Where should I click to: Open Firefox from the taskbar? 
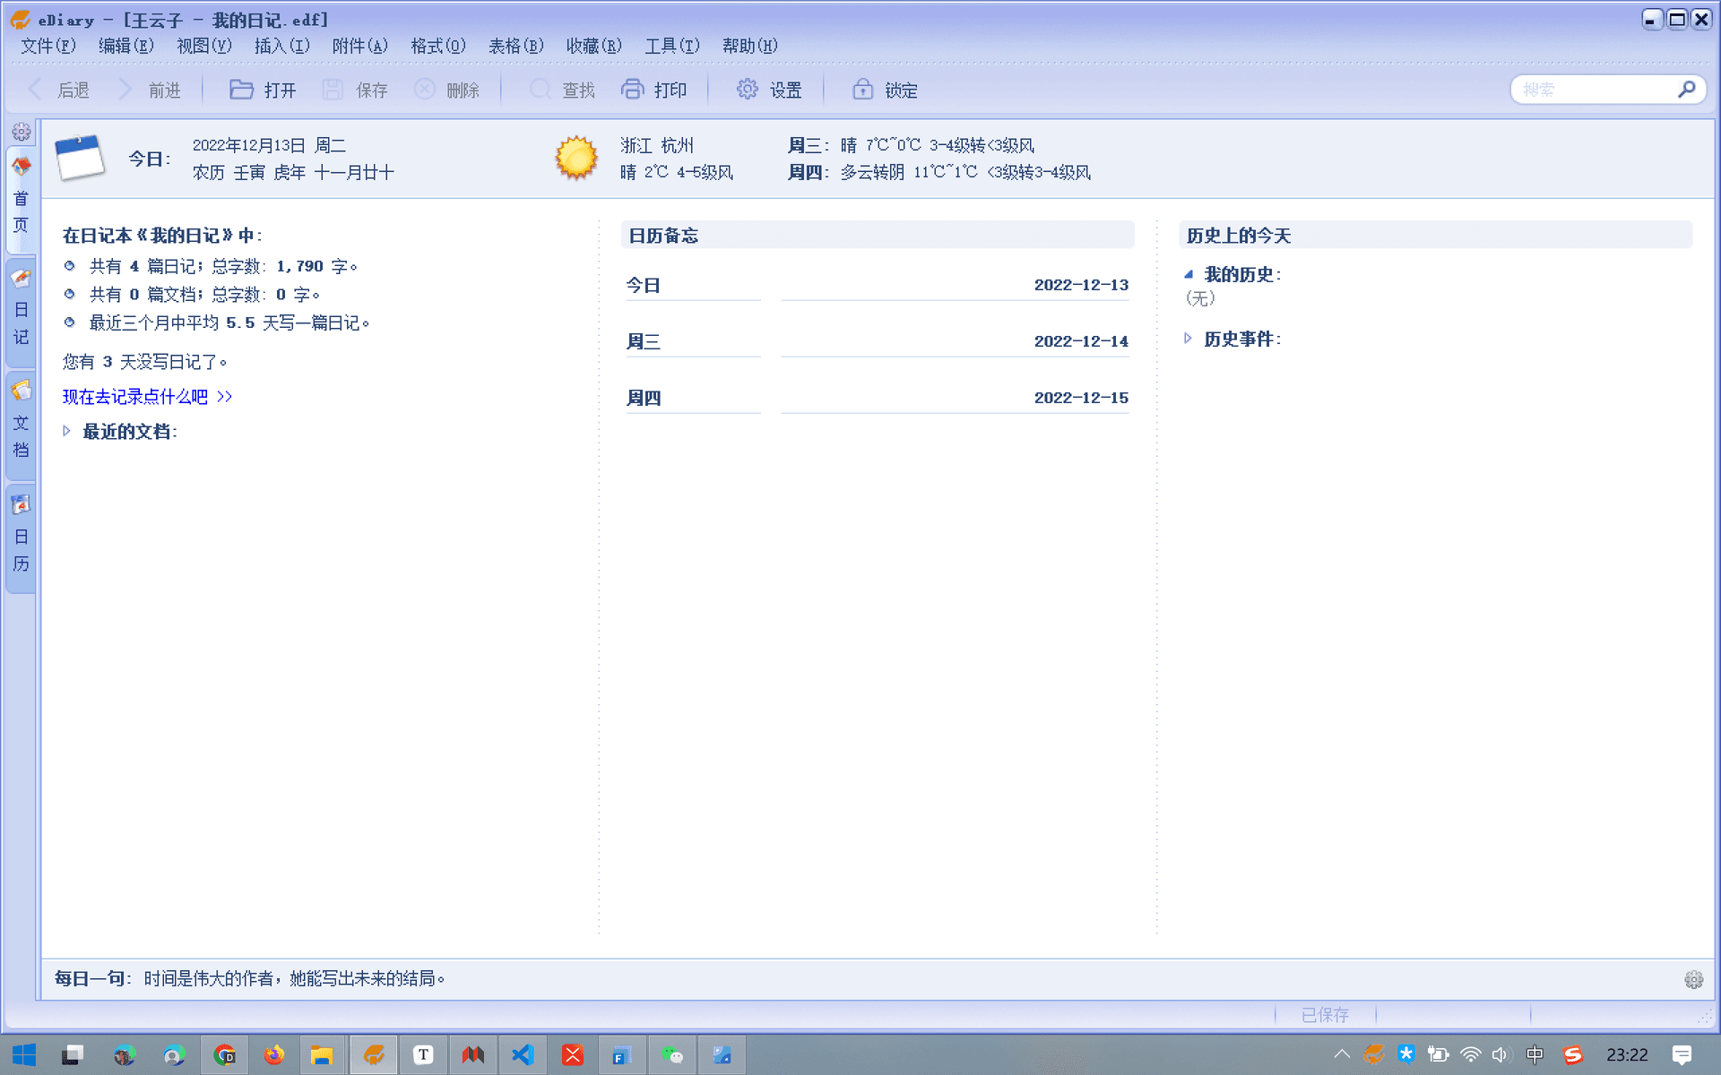[x=273, y=1055]
